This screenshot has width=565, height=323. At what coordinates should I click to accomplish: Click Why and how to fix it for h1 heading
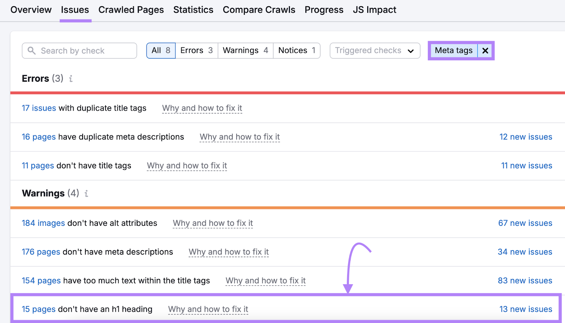[x=208, y=309]
